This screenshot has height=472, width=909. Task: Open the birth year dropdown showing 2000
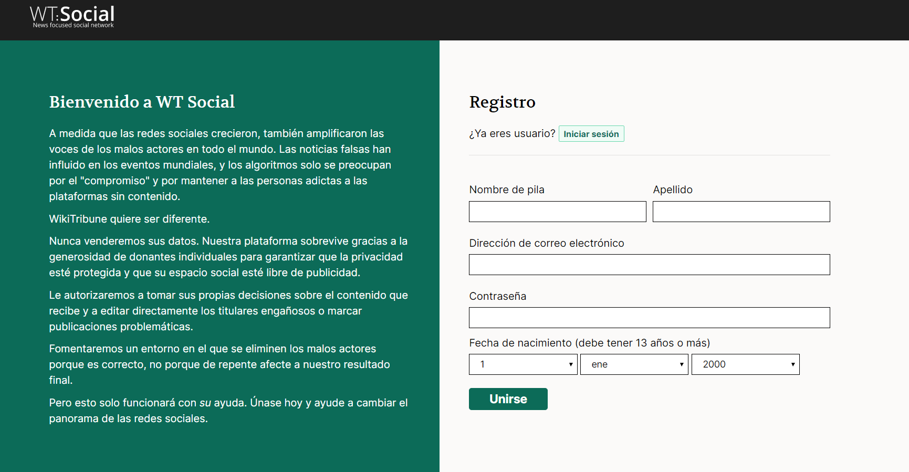[745, 364]
